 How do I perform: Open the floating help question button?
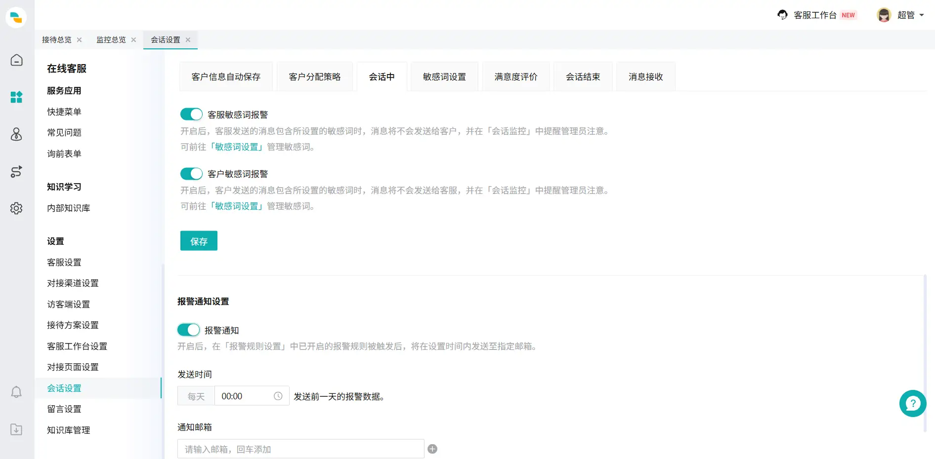pos(913,404)
